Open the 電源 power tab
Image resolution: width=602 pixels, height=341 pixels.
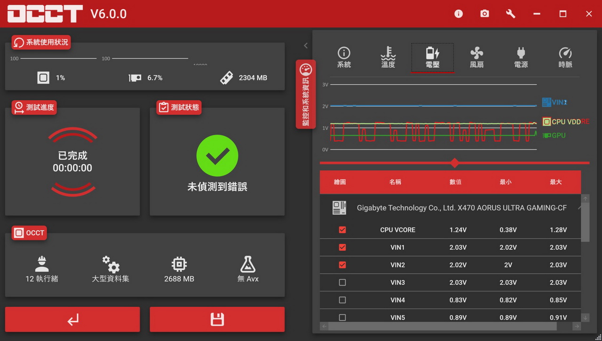[x=521, y=58]
